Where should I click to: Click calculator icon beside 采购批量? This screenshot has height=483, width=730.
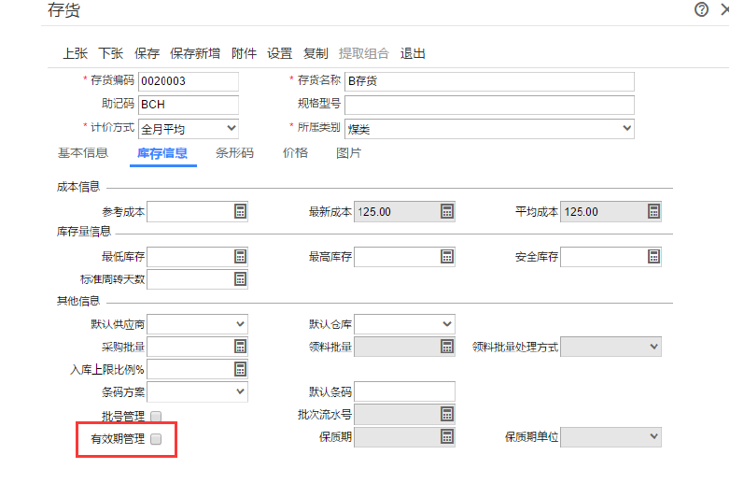pos(240,347)
